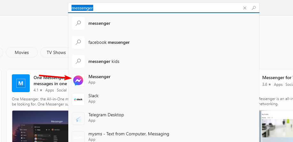The image size is (293, 142).
Task: Click the magnifier icon beside 'messenger kids'
Action: click(78, 61)
